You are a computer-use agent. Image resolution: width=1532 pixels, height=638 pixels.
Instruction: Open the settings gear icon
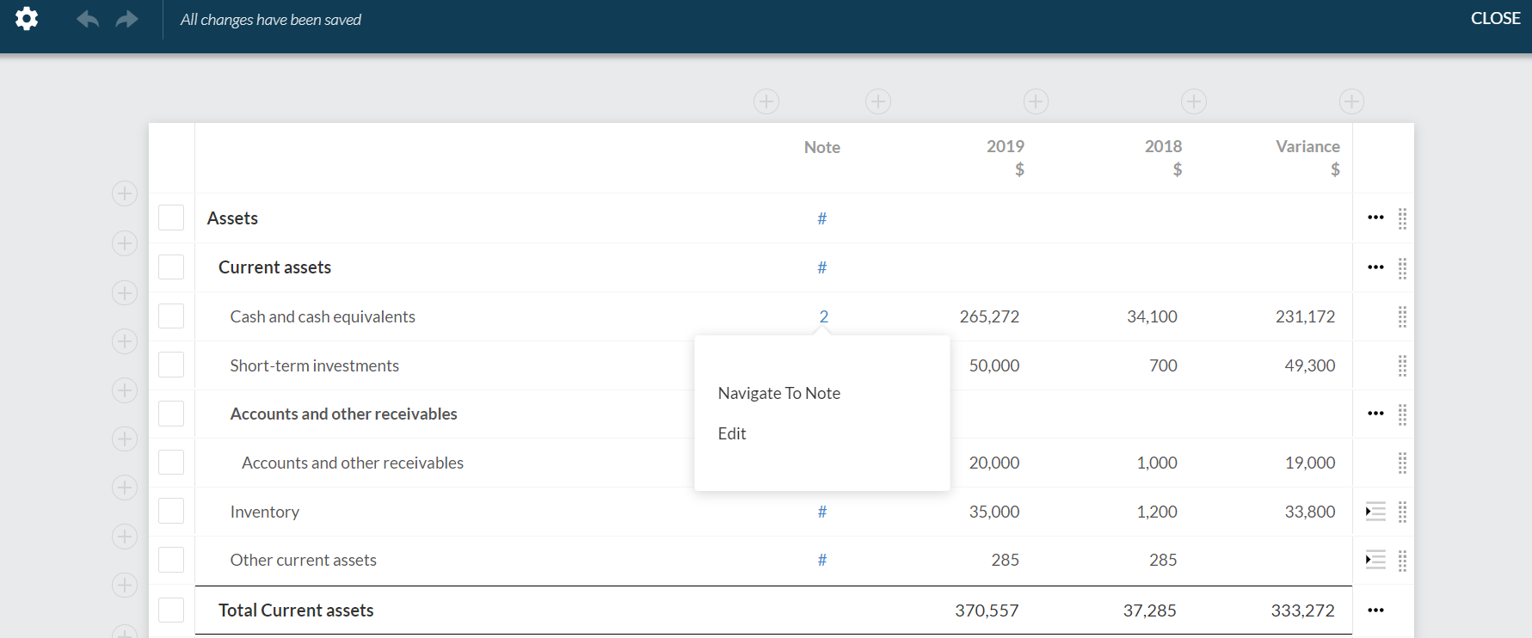pos(27,19)
